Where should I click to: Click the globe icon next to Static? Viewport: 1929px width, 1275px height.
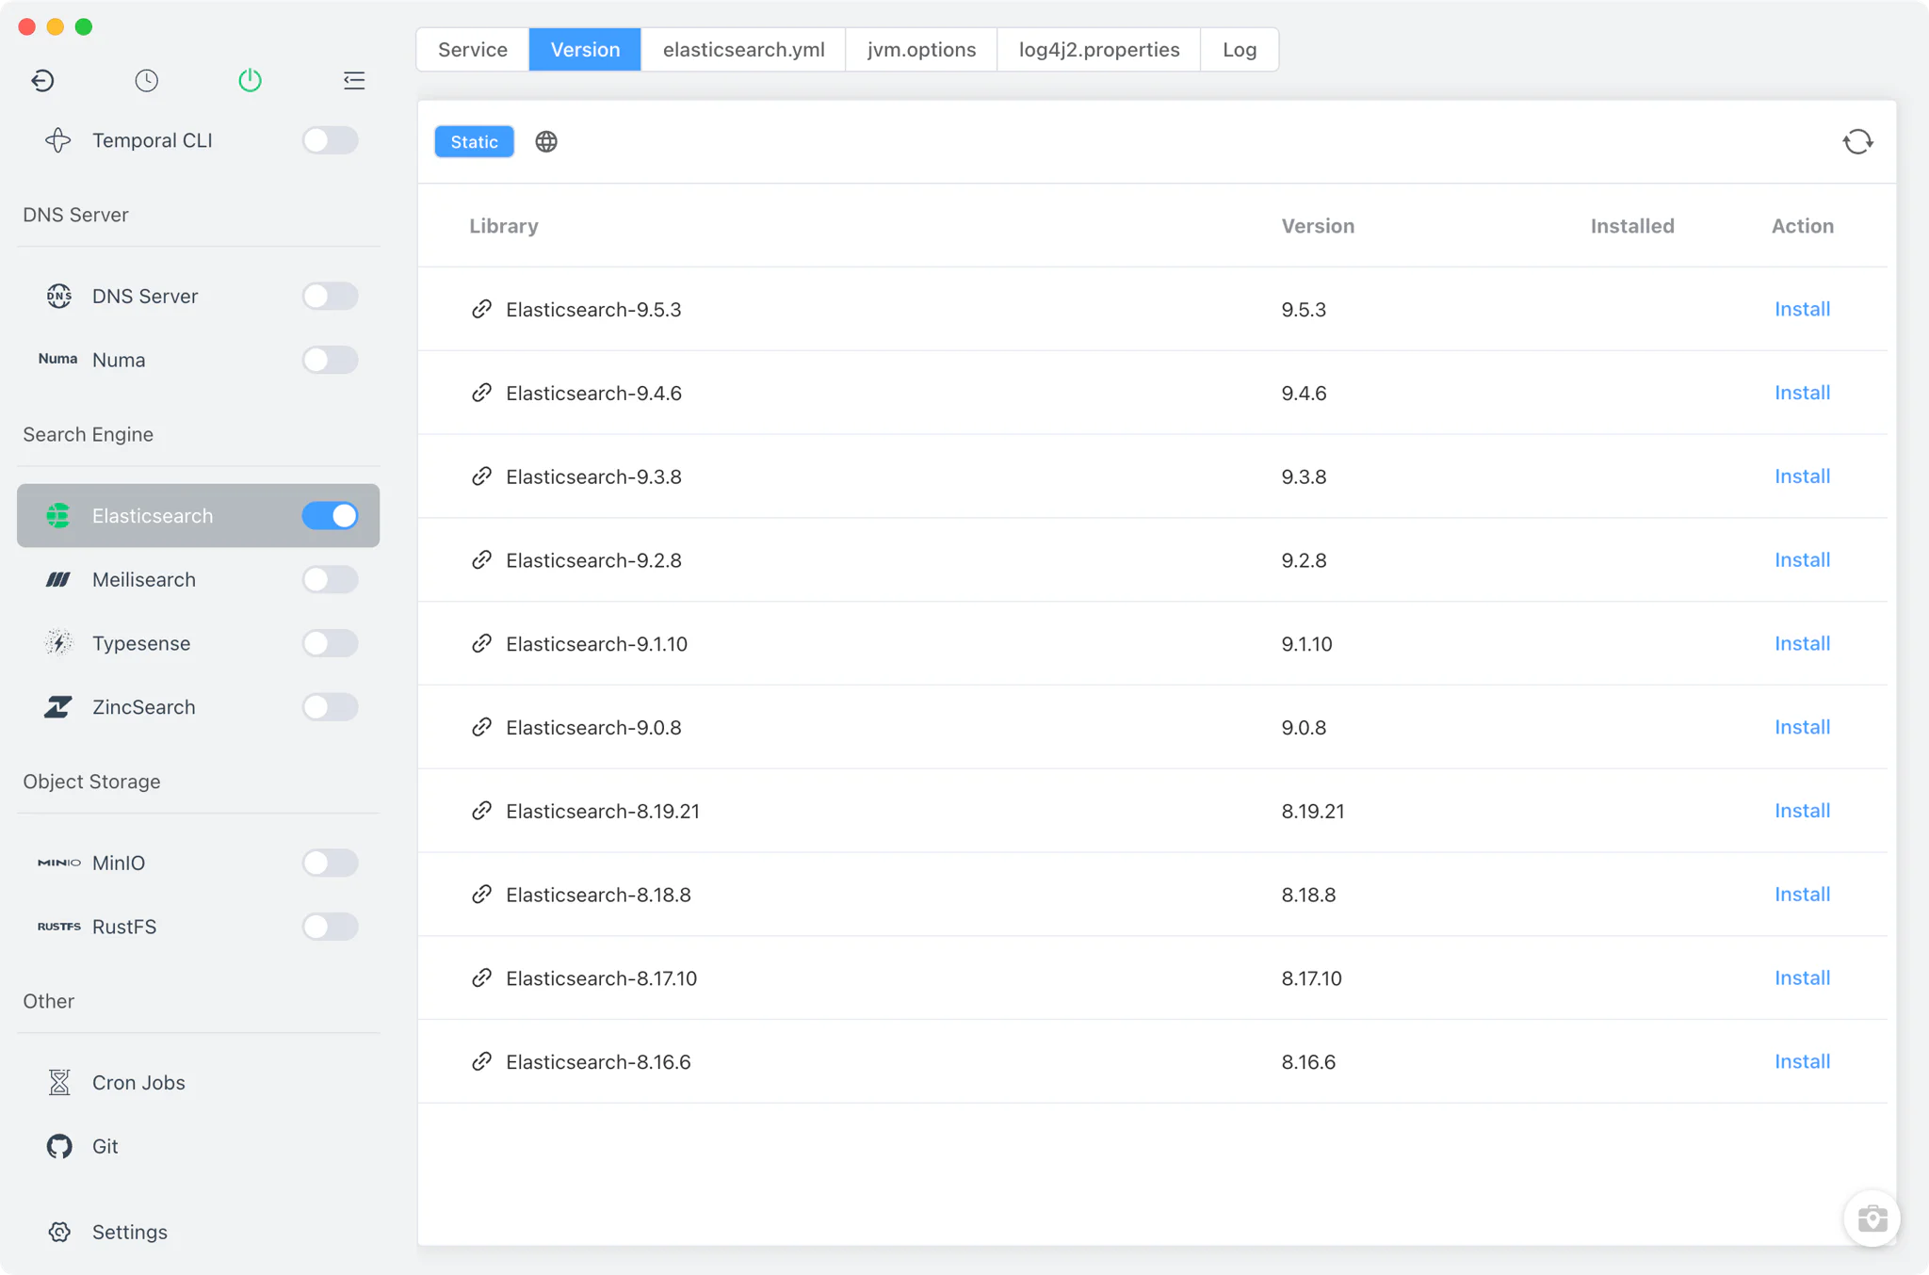click(546, 142)
